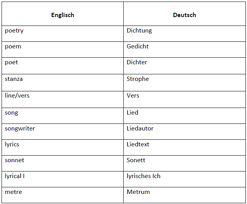Select the Liedautor cell
This screenshot has width=247, height=204.
(x=185, y=132)
